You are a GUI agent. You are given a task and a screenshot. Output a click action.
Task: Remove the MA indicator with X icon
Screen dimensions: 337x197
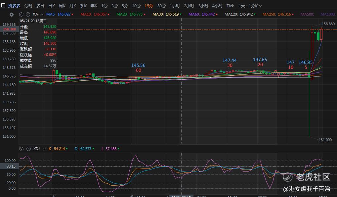pyautogui.click(x=28, y=15)
